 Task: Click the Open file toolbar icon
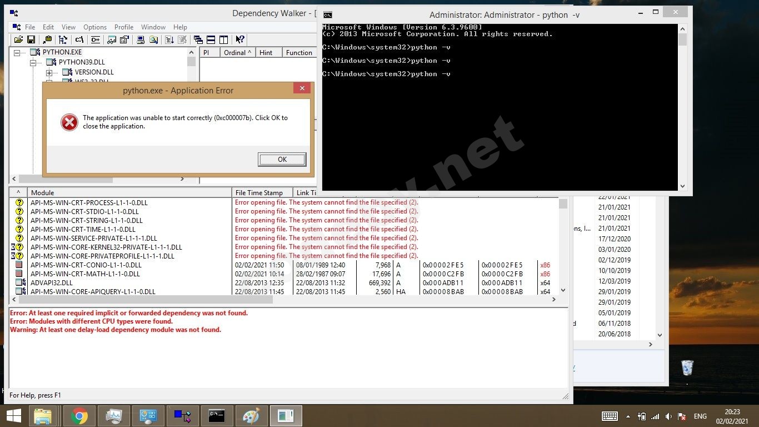[18, 39]
